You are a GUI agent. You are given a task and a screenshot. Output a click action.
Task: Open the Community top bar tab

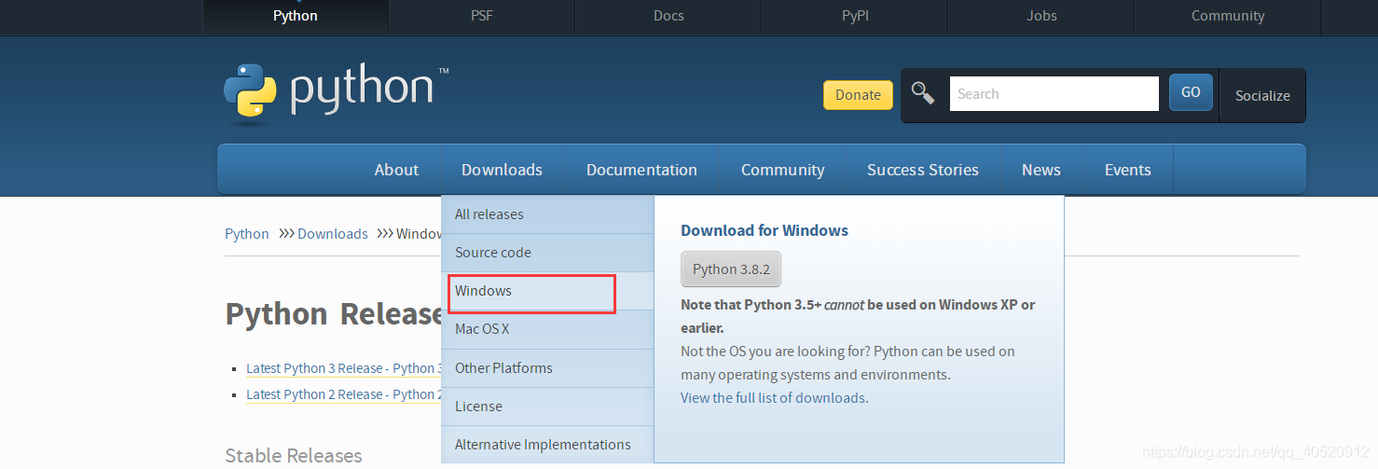1228,16
